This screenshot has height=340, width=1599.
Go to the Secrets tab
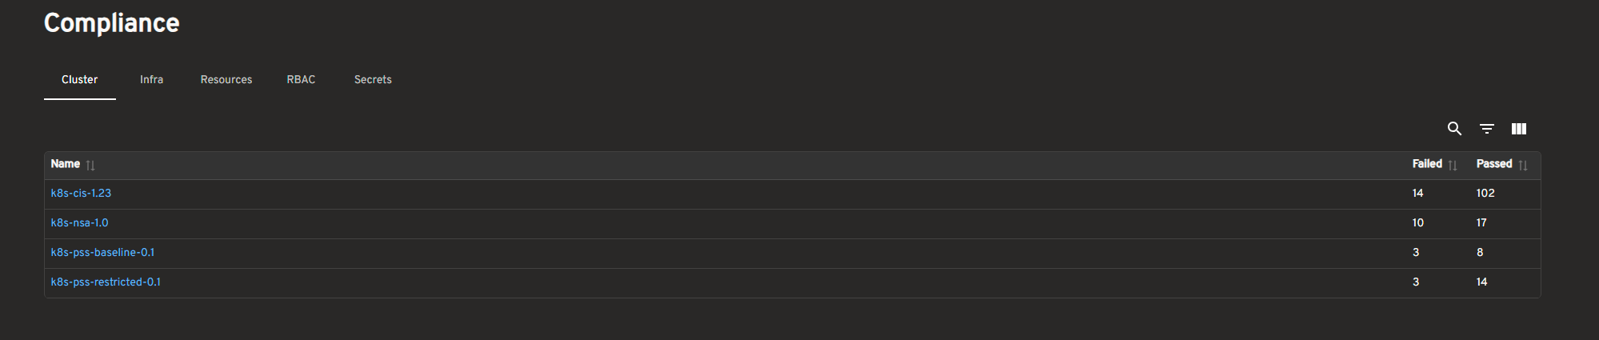373,80
